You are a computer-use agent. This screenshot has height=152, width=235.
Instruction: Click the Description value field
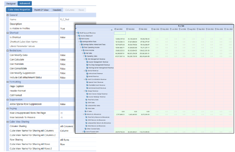[67, 24]
